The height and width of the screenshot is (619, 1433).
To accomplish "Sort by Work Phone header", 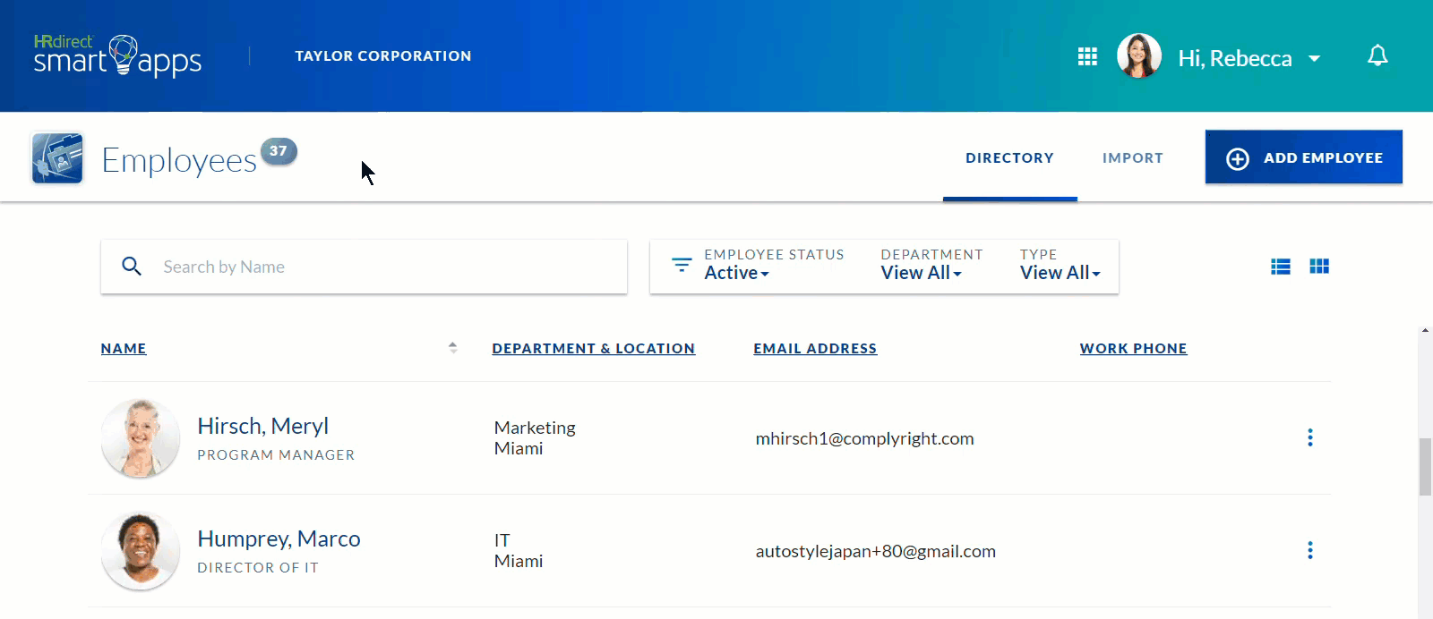I will [x=1133, y=349].
